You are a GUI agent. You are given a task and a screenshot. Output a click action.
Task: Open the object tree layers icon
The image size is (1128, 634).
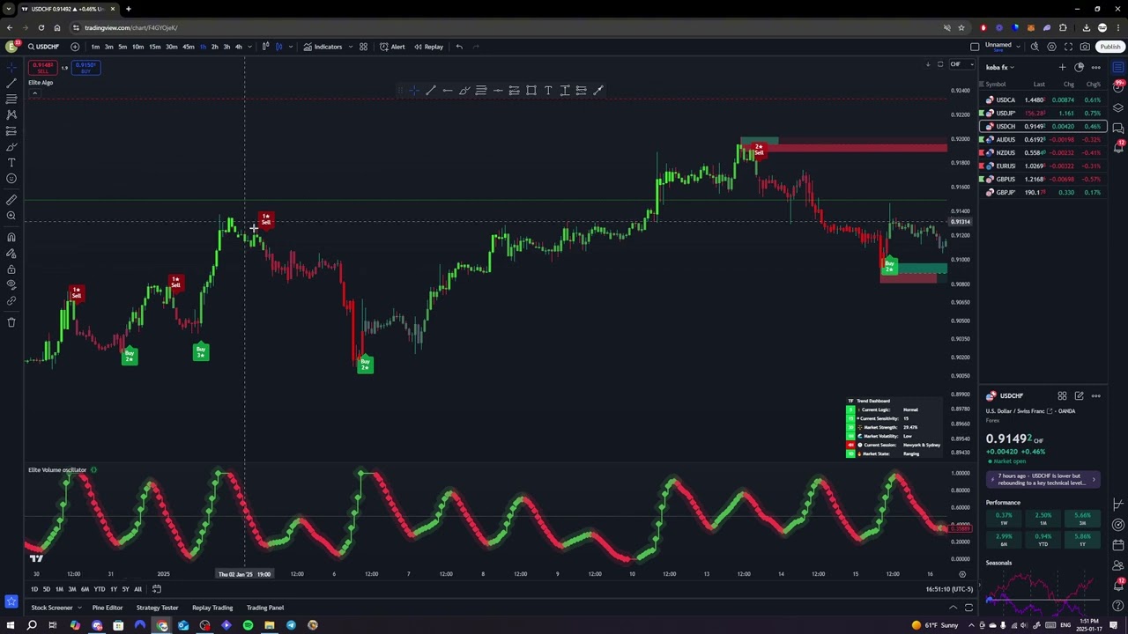(1118, 108)
